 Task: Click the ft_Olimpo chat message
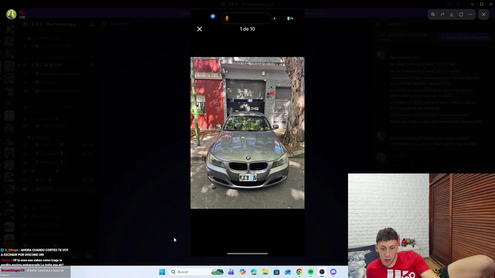point(35,252)
